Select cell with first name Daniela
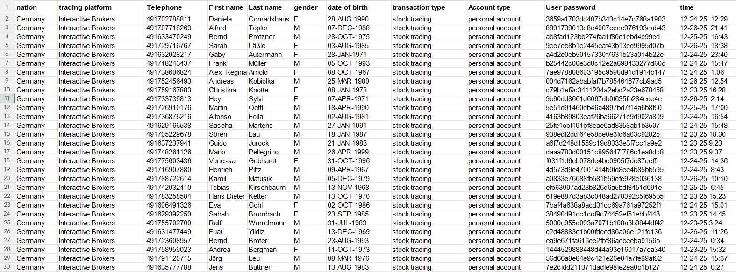The image size is (736, 272). (x=227, y=19)
